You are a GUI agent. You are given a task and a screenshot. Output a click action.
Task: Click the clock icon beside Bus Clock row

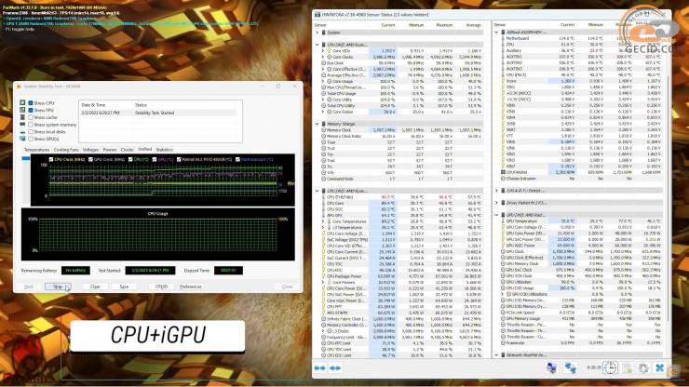pos(323,63)
